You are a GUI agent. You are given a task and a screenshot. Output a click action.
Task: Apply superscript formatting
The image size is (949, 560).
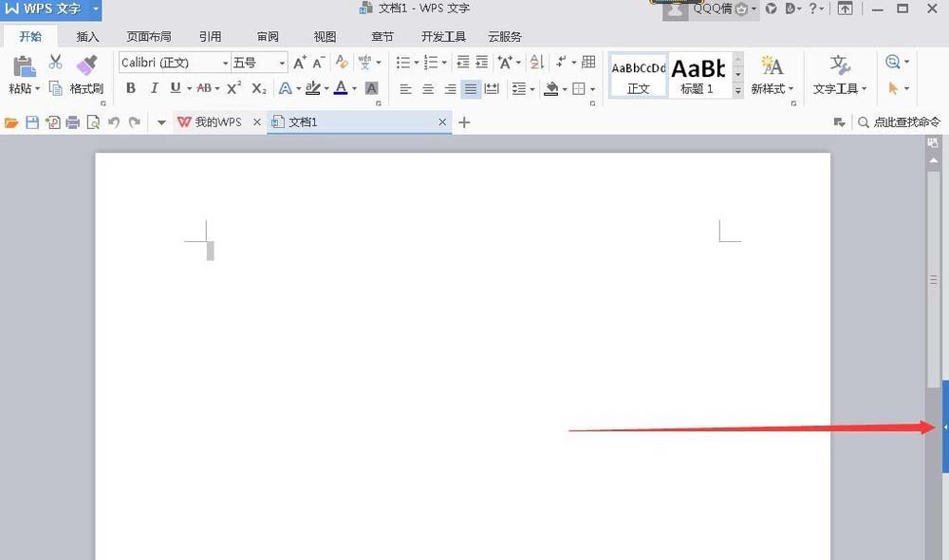pos(233,88)
